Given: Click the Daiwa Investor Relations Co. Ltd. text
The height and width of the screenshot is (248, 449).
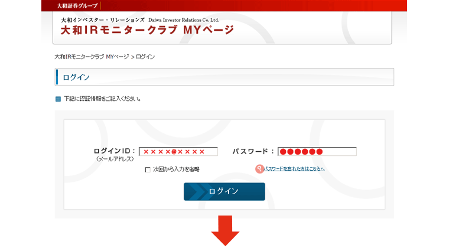Looking at the screenshot, I should point(184,20).
